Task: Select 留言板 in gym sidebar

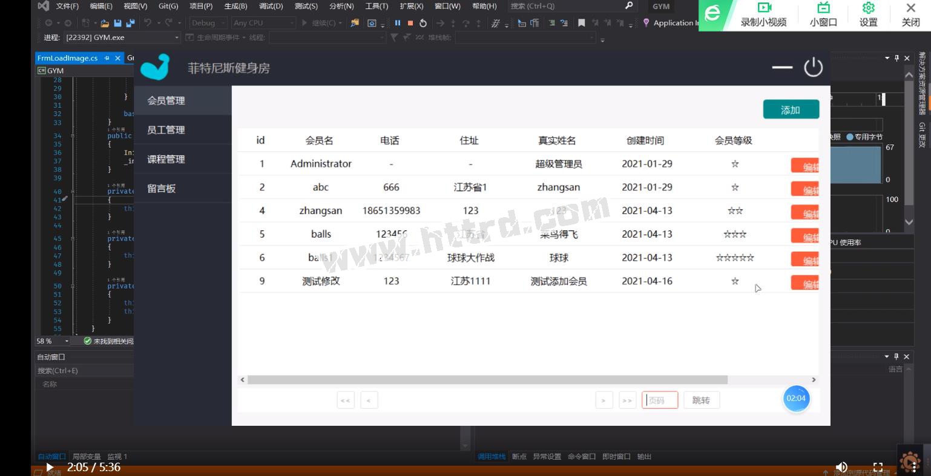Action: click(183, 189)
